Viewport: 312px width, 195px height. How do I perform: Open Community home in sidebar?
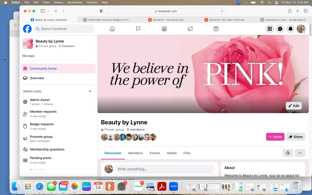[58, 69]
